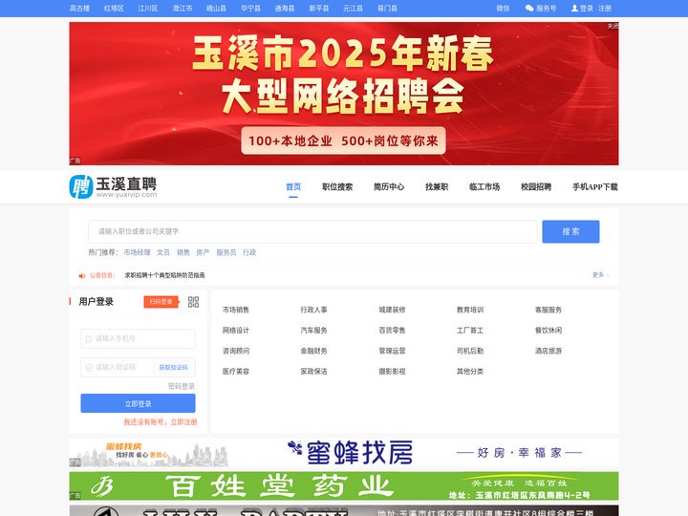Select the 找兼职 navigation item

click(437, 187)
